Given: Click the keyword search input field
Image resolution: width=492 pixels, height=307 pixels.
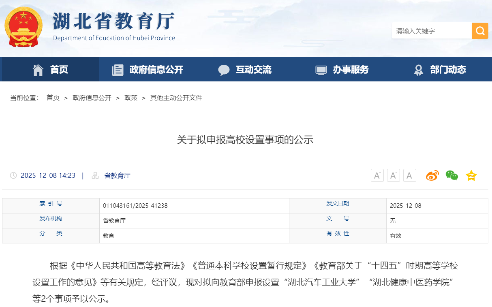Looking at the screenshot, I should [x=430, y=30].
